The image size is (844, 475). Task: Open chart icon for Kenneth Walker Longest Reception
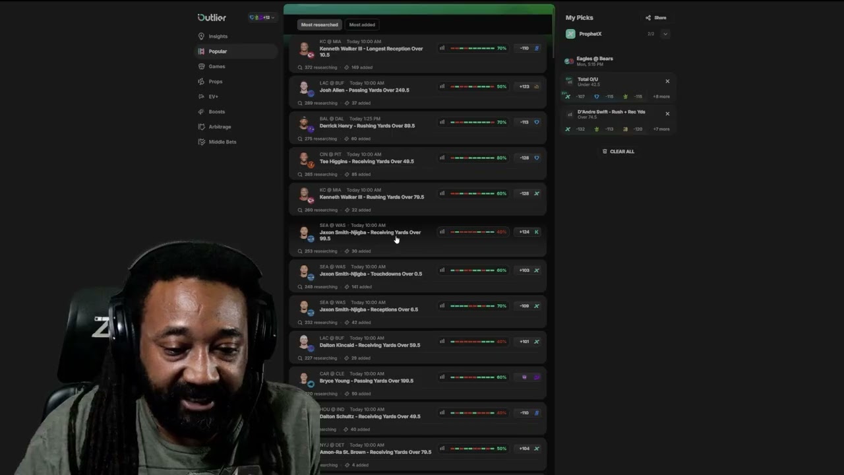tap(442, 48)
